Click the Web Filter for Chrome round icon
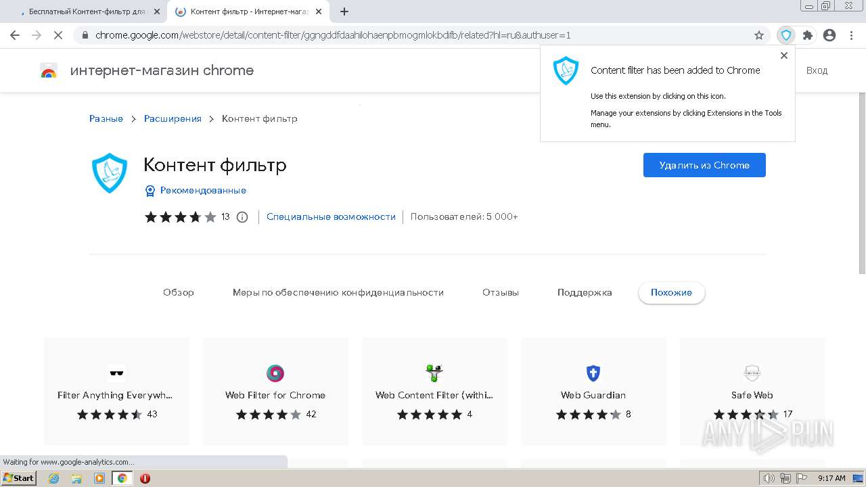The image size is (866, 487). [275, 373]
